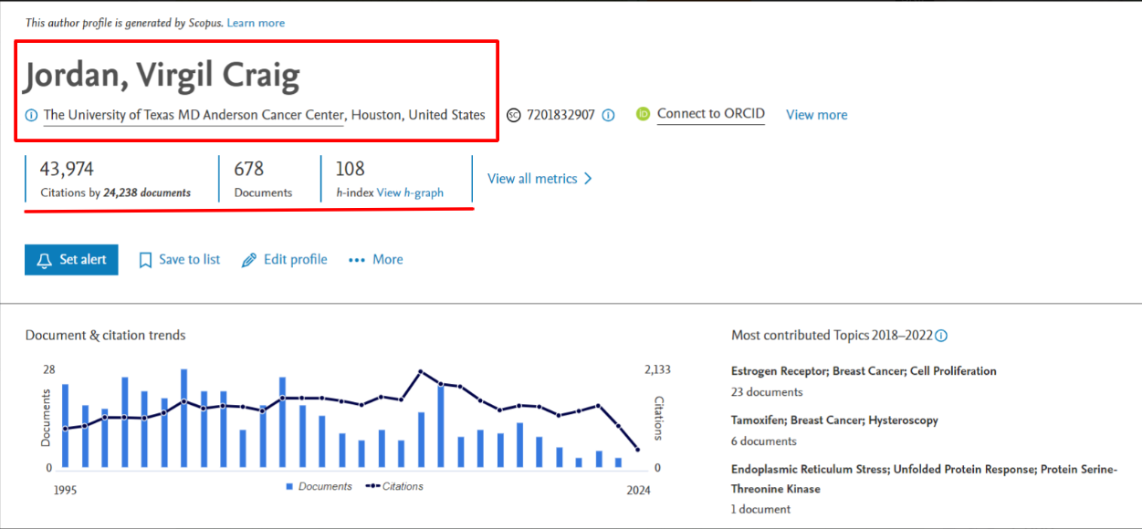The height and width of the screenshot is (529, 1142).
Task: Expand View all metrics with its chevron
Action: click(540, 179)
